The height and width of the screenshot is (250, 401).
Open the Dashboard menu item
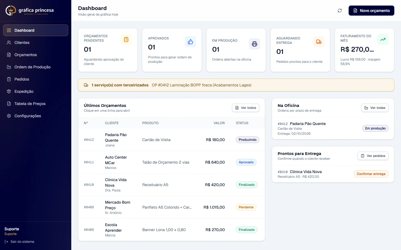tap(36, 30)
